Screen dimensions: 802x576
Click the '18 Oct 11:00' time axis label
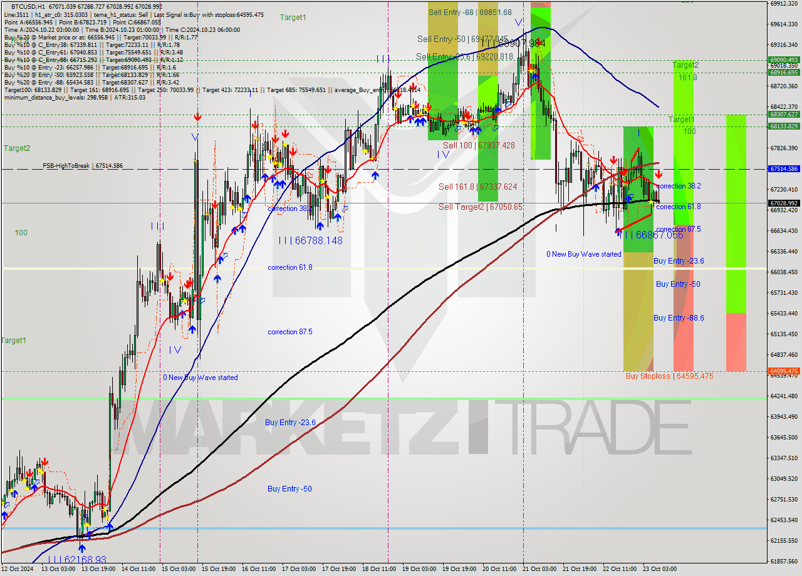click(379, 569)
